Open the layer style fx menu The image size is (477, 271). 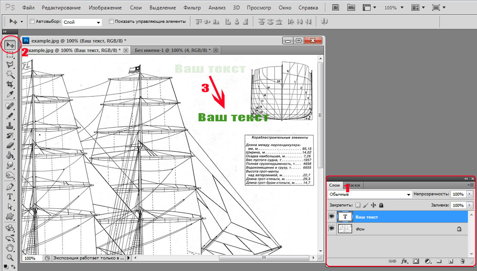point(404,261)
